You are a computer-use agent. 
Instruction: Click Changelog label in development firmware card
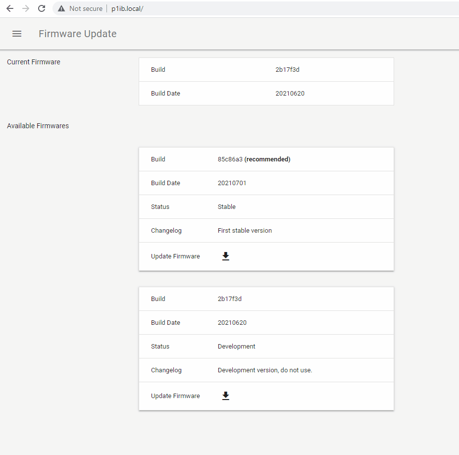pos(166,370)
